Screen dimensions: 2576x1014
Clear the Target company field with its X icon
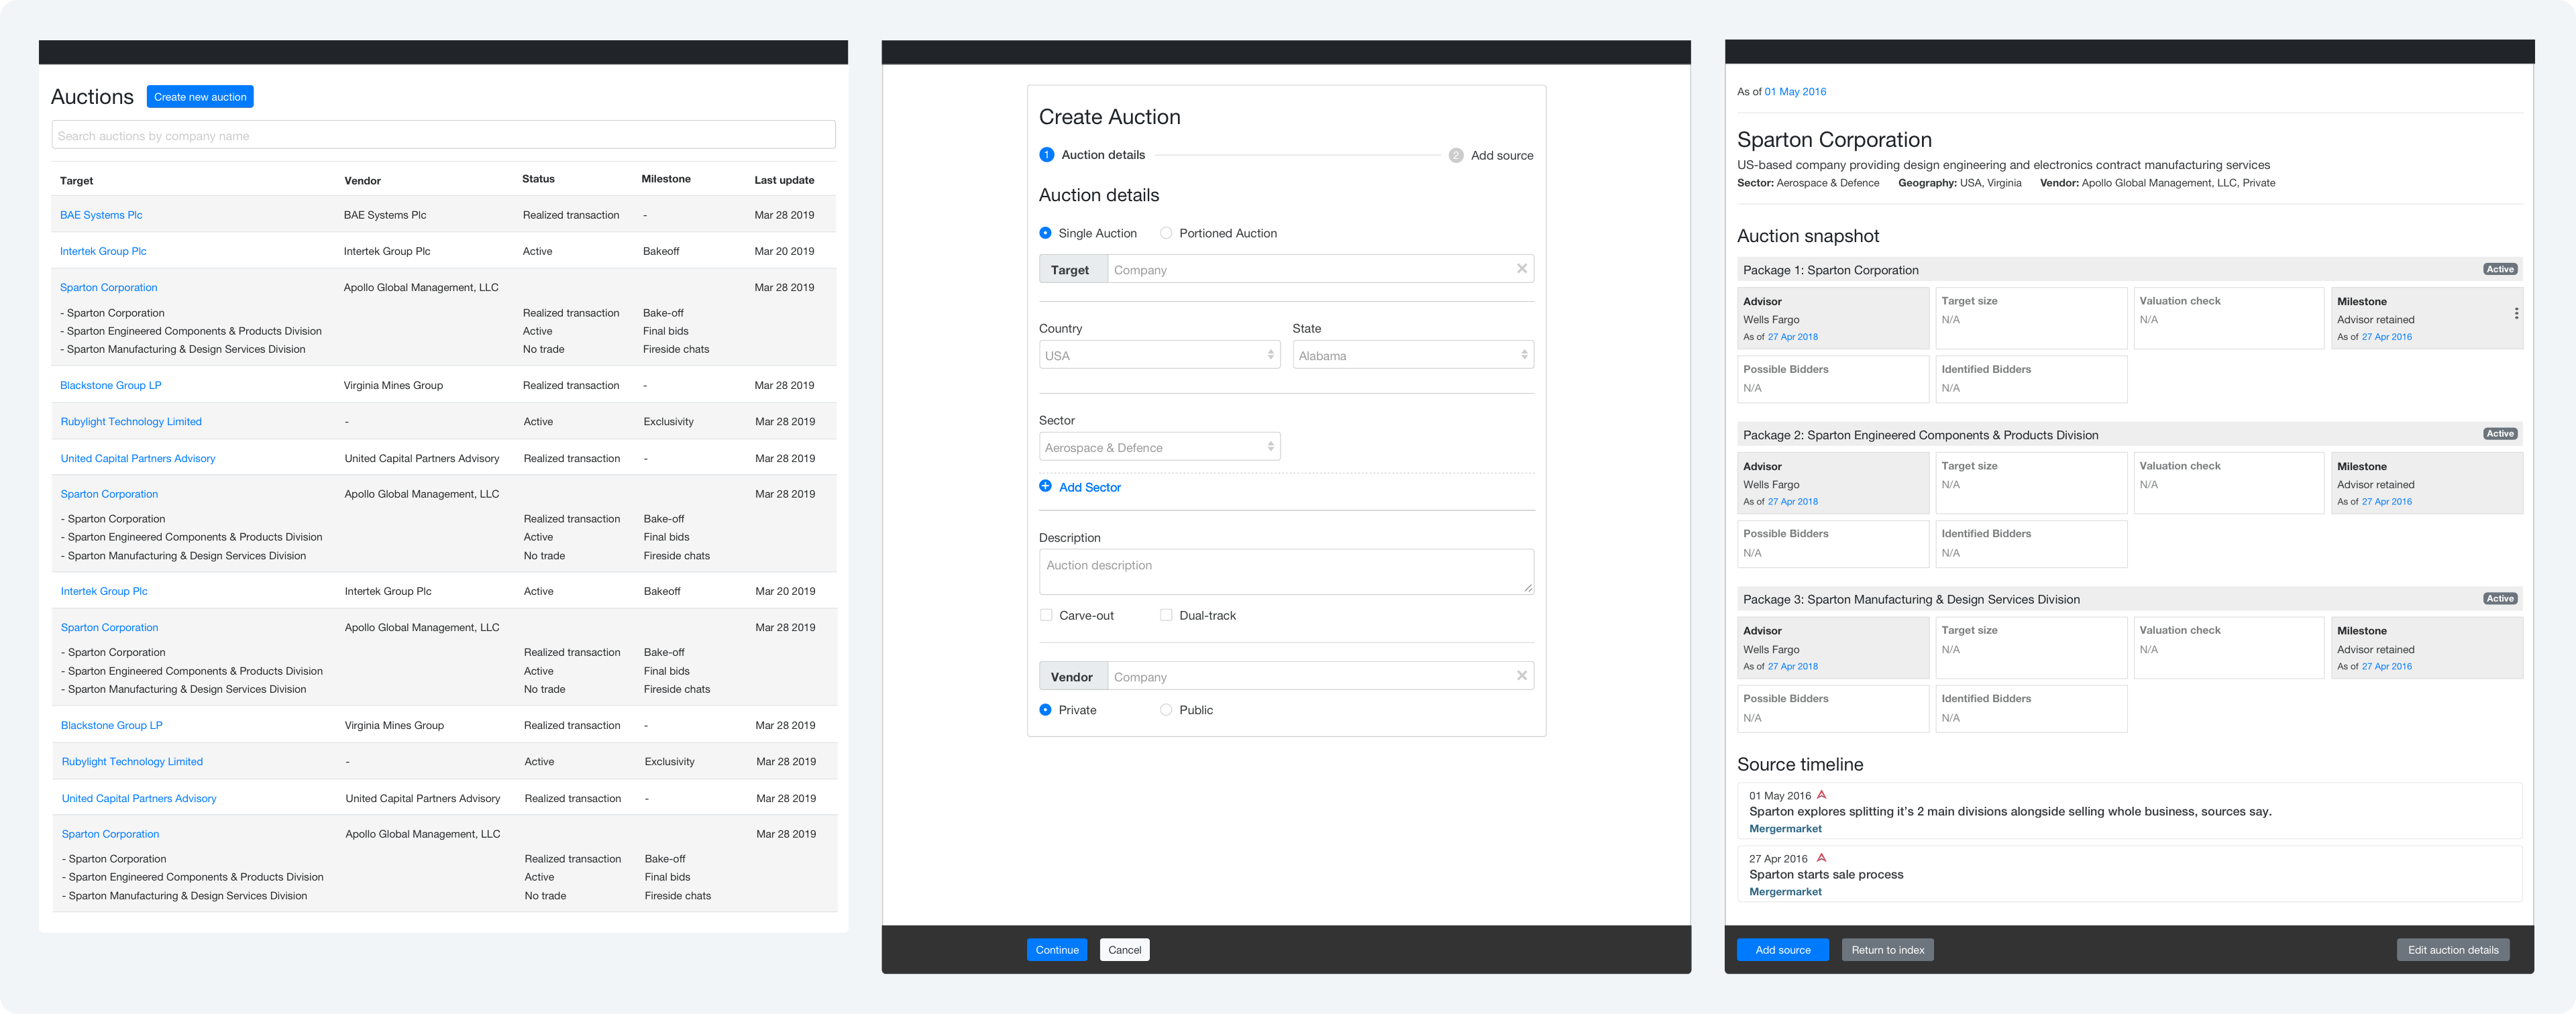pyautogui.click(x=1522, y=268)
